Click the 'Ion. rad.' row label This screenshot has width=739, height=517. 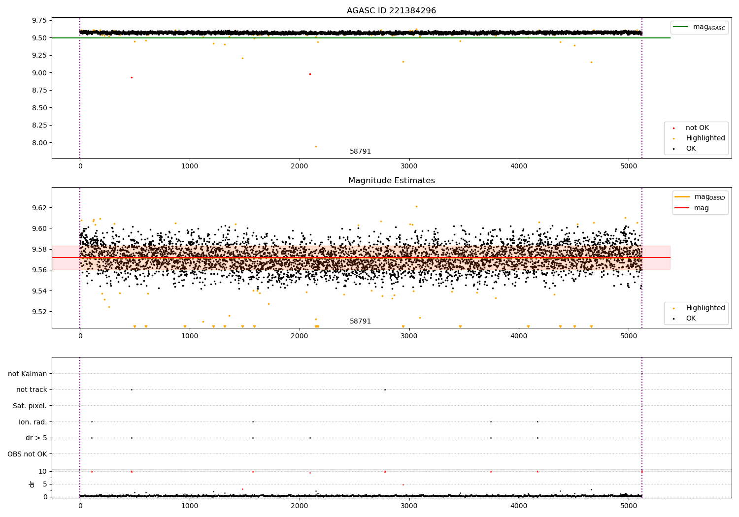coord(33,422)
